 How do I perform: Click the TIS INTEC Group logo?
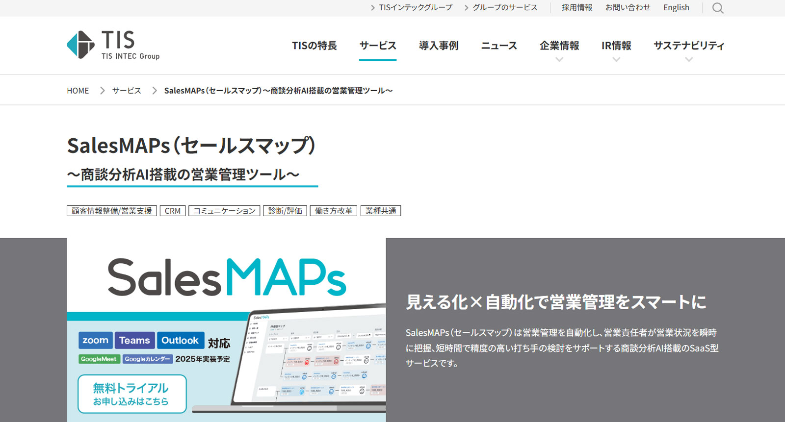tap(113, 45)
